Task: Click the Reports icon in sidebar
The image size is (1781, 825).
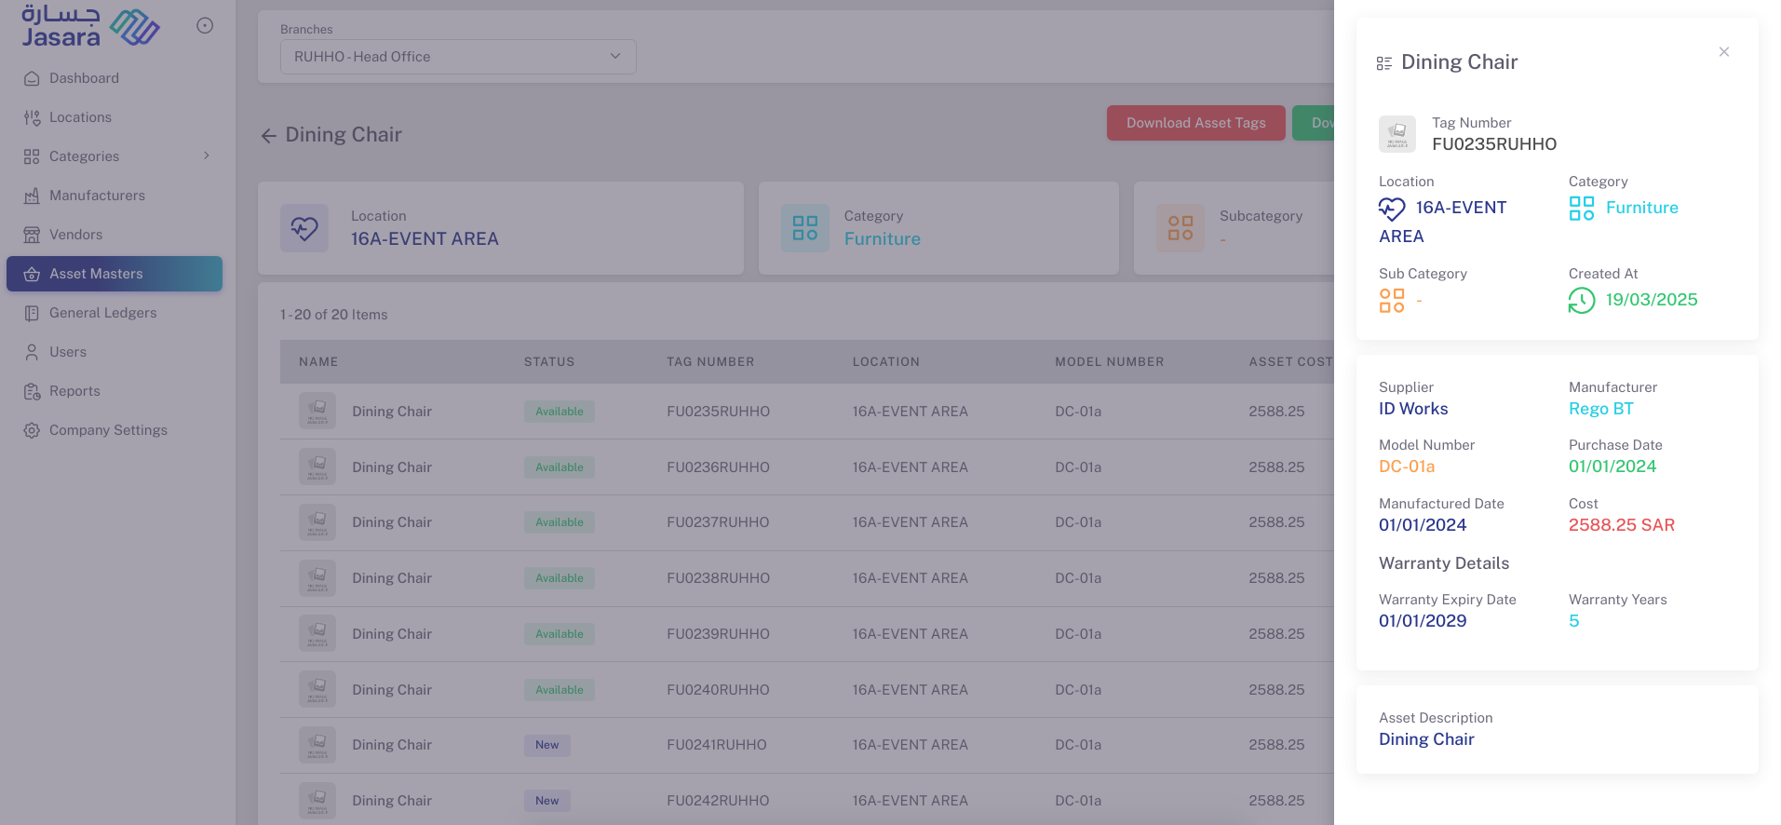Action: coord(32,391)
